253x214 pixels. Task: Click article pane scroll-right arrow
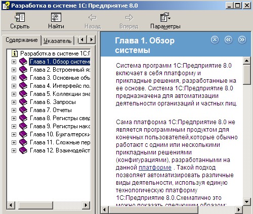[239, 210]
